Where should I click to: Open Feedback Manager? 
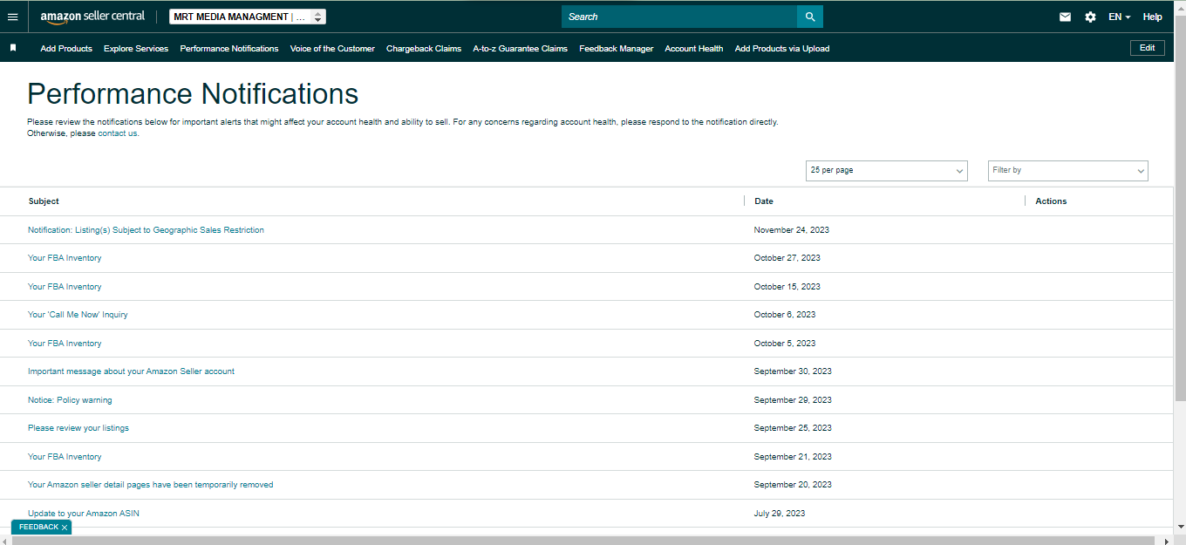(x=616, y=49)
